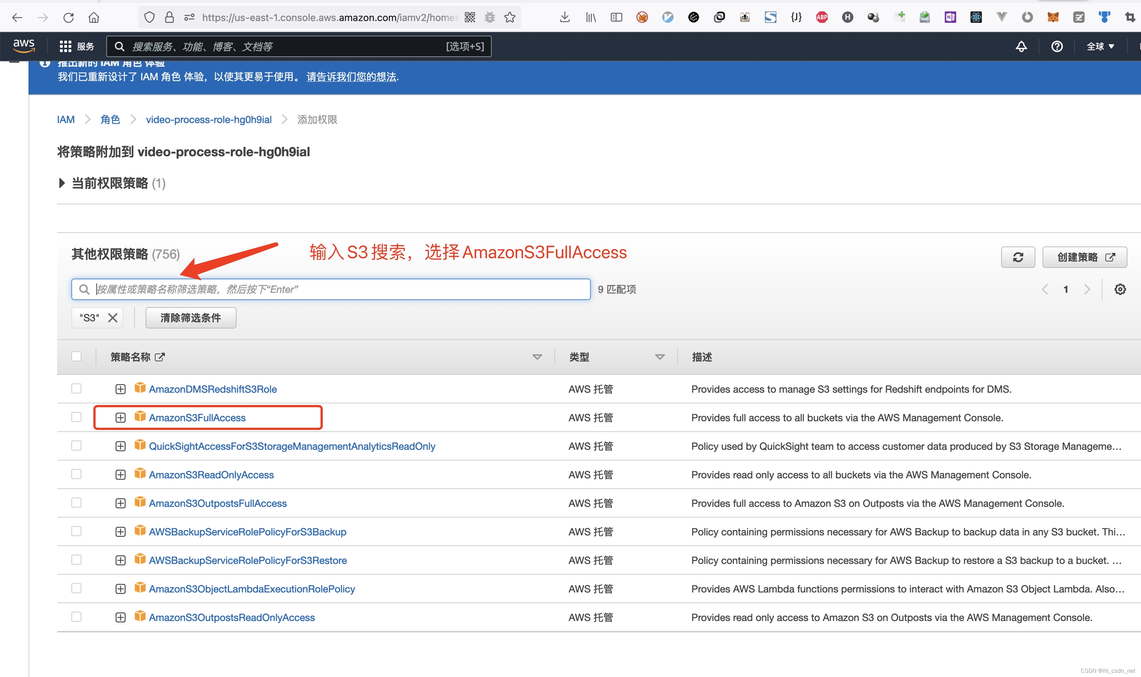Click 清除筛选条件 button
The image size is (1141, 677).
[191, 317]
